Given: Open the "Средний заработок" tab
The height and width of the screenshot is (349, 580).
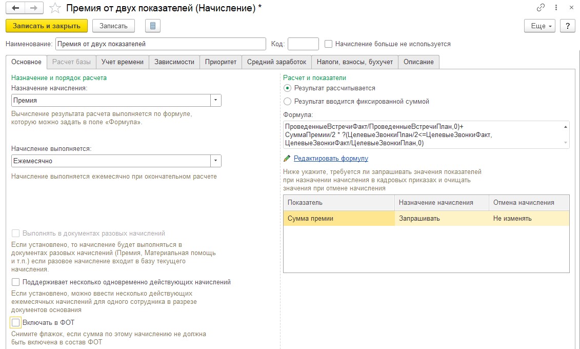Looking at the screenshot, I should point(276,62).
